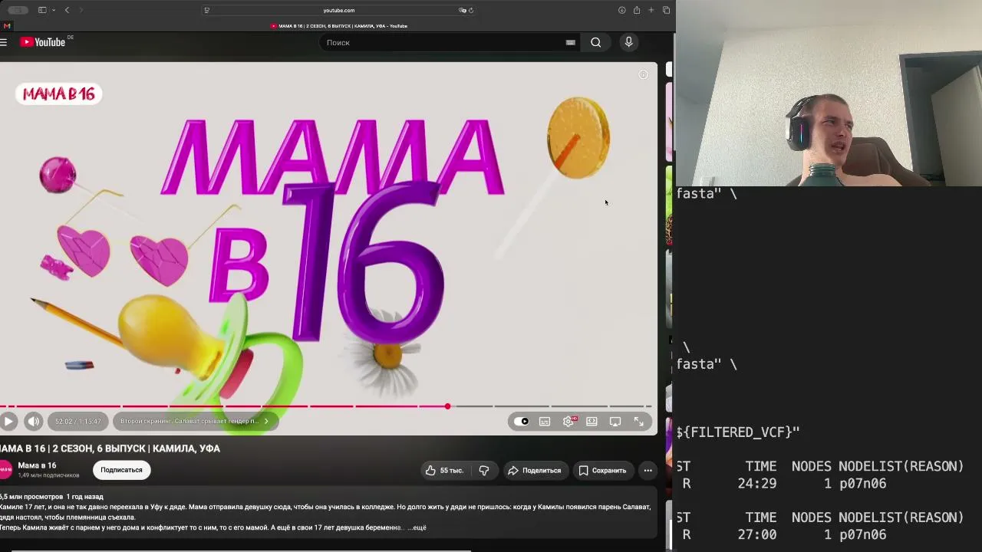Open the on-screen keyboard in search

(x=570, y=42)
